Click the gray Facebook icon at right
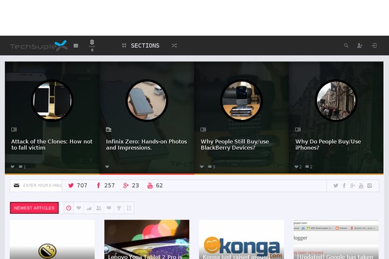389x259 pixels. [344, 186]
